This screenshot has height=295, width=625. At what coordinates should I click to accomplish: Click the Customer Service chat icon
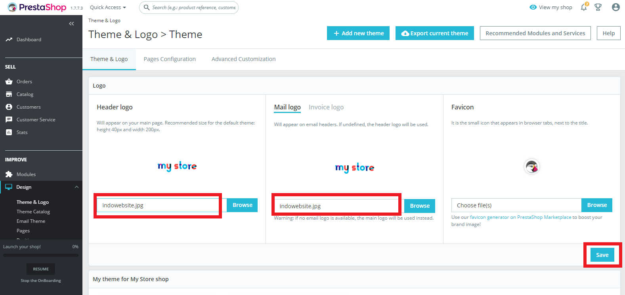point(9,120)
